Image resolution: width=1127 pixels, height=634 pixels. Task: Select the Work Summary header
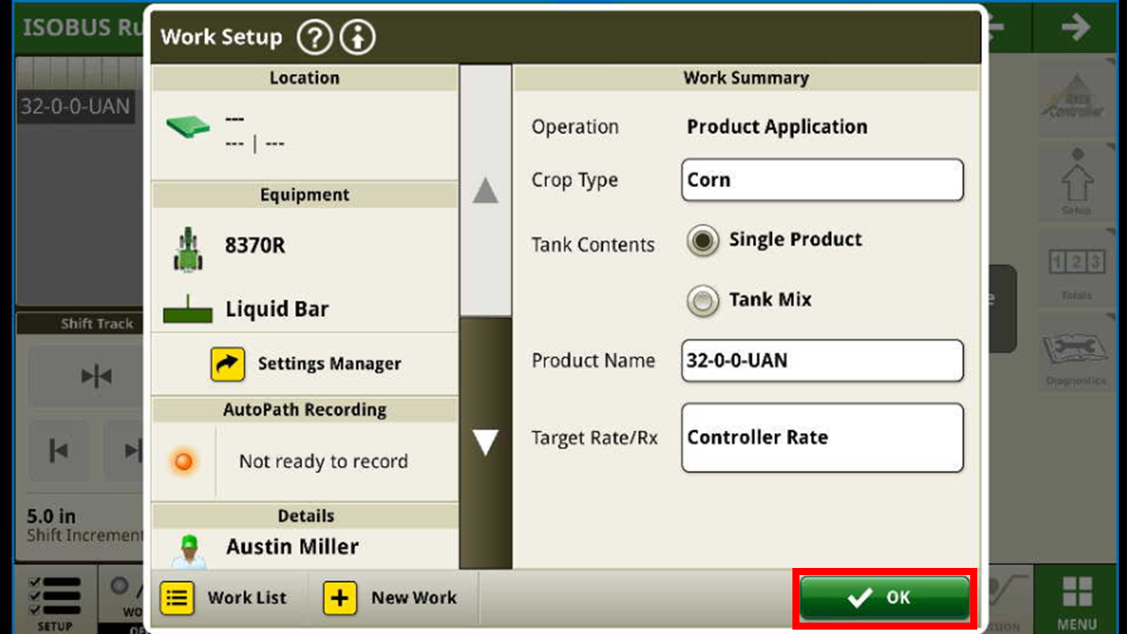click(x=747, y=77)
